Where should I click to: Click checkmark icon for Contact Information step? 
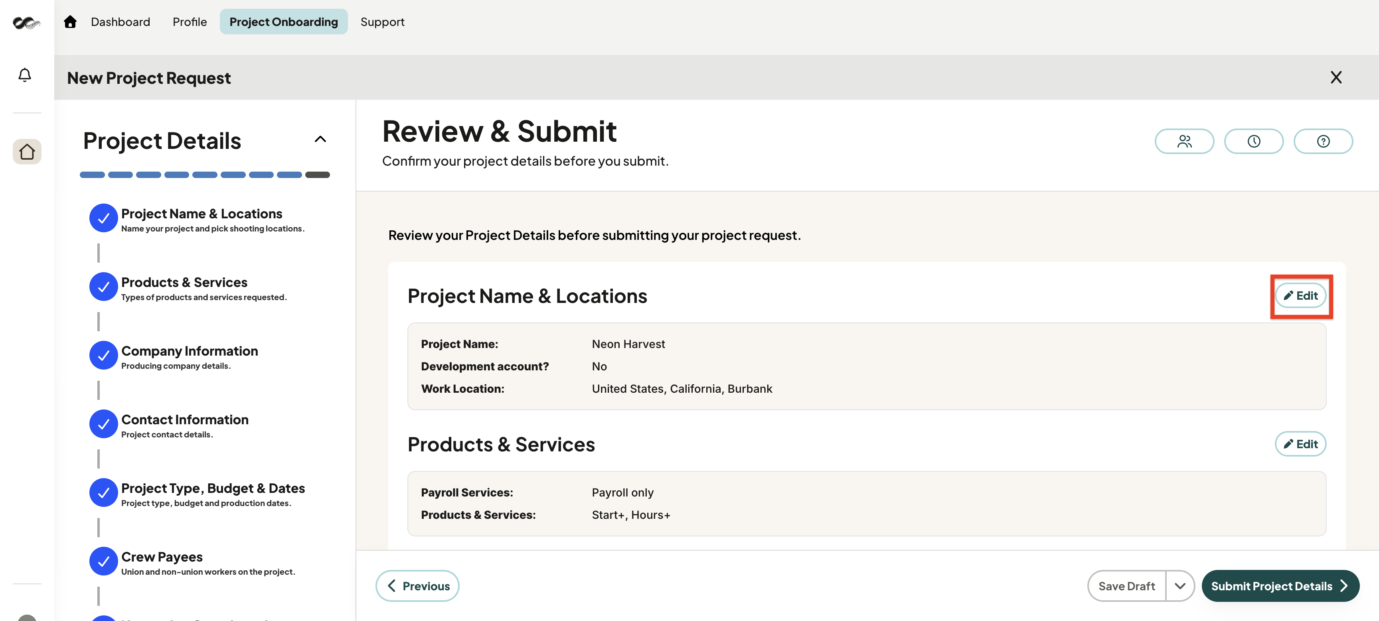tap(104, 423)
